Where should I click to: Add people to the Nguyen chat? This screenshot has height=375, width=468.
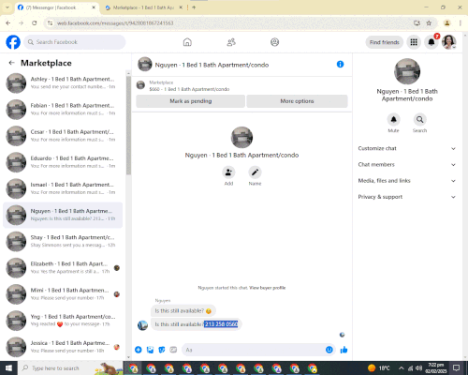pyautogui.click(x=228, y=172)
